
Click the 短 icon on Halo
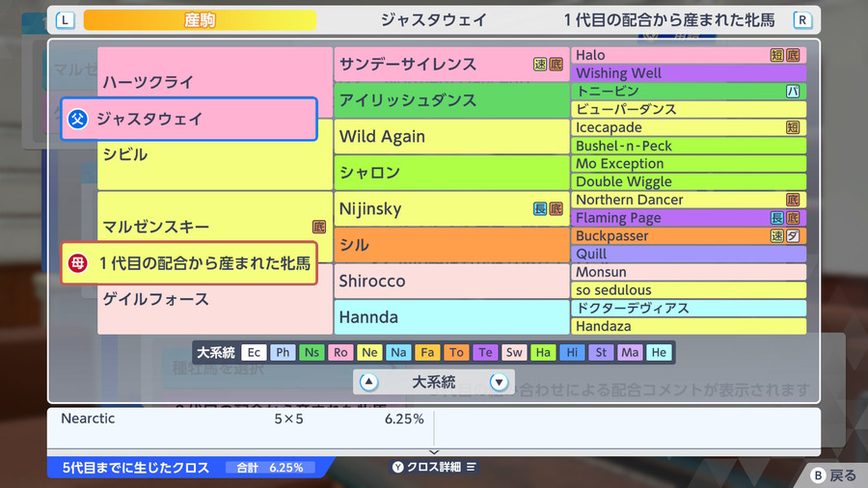776,55
